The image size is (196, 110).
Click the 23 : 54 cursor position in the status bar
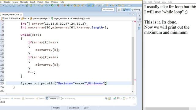tap(87, 108)
